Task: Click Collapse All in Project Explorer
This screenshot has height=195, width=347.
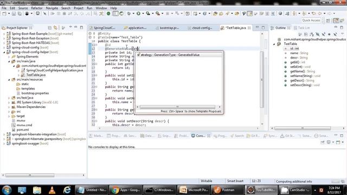Action: (x=49, y=28)
